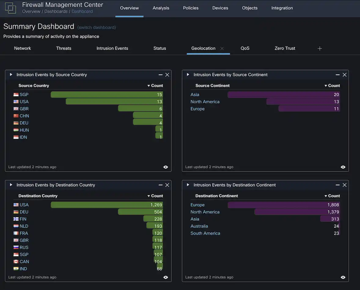Minimize the Intrusion Events by Source Continent widget

pos(337,74)
